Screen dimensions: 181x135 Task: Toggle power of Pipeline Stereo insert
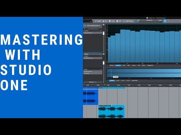point(84,71)
